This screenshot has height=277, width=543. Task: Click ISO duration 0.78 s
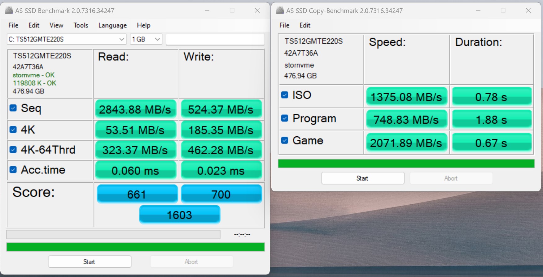(x=492, y=97)
